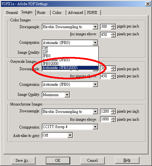Open the Help button

click(x=127, y=160)
